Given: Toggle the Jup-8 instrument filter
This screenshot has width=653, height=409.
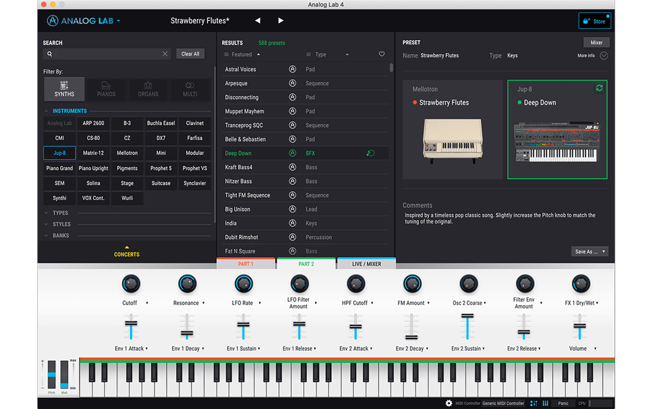Looking at the screenshot, I should [59, 153].
